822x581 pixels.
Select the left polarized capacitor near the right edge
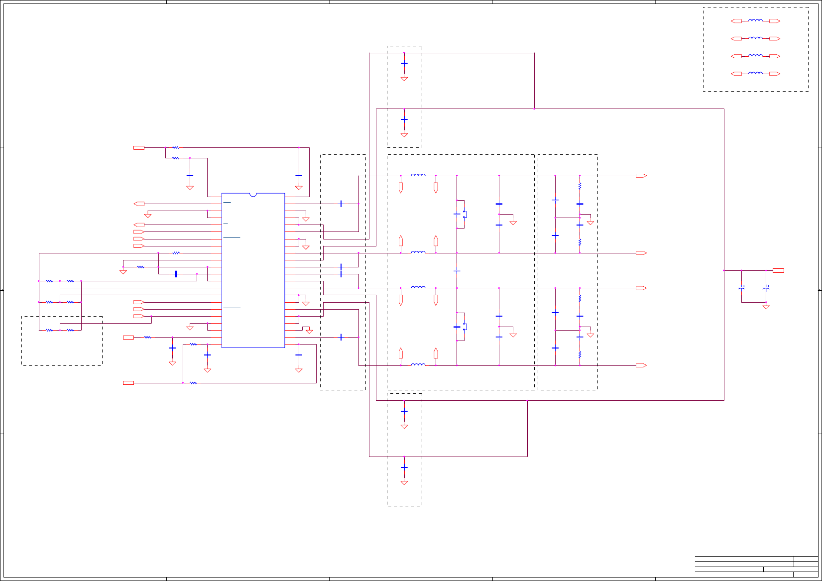tap(741, 287)
